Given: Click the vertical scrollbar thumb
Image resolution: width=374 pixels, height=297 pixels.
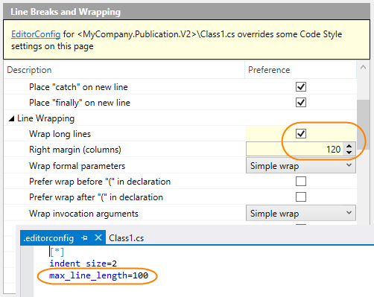Looking at the screenshot, I should [x=363, y=125].
